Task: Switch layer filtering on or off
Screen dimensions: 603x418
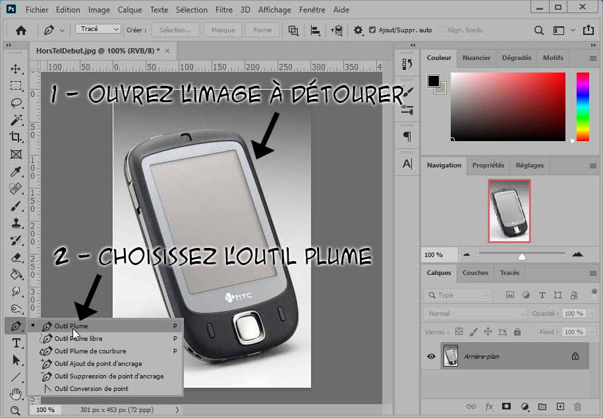Action: [x=594, y=292]
